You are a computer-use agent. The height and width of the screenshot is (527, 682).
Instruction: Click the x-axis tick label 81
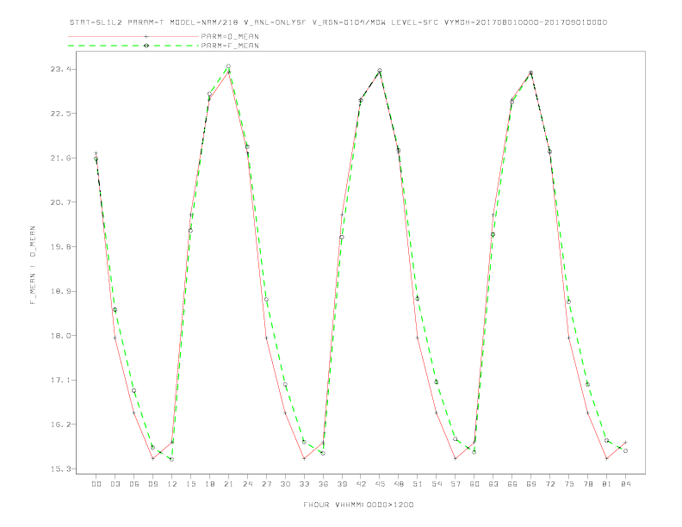[x=607, y=484]
